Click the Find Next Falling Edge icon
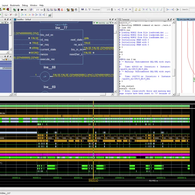 154,10
